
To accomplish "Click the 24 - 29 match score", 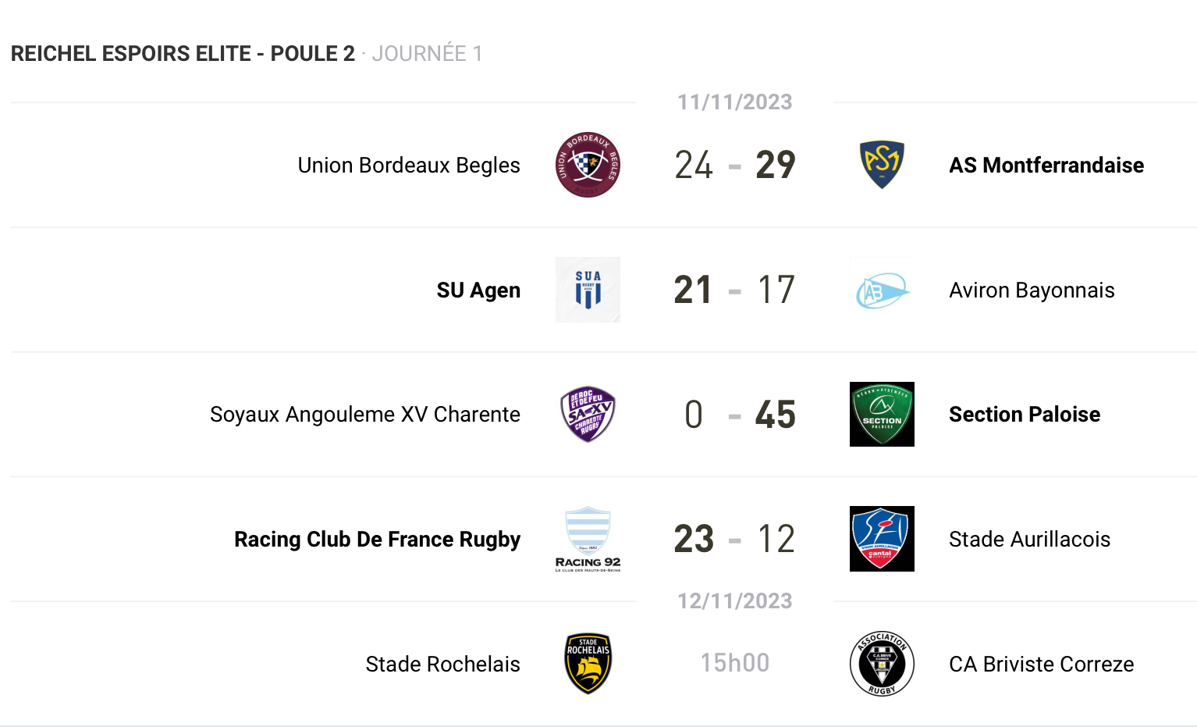I will pyautogui.click(x=734, y=166).
